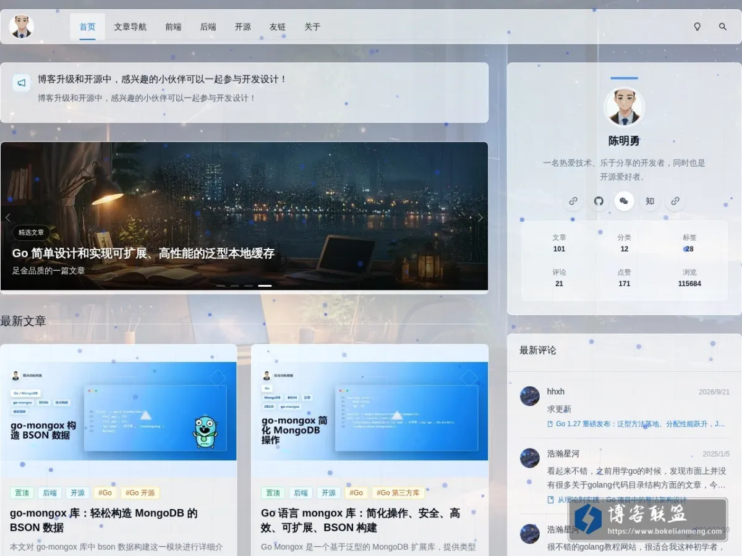
Task: Open the 开源 nav item
Action: click(242, 27)
